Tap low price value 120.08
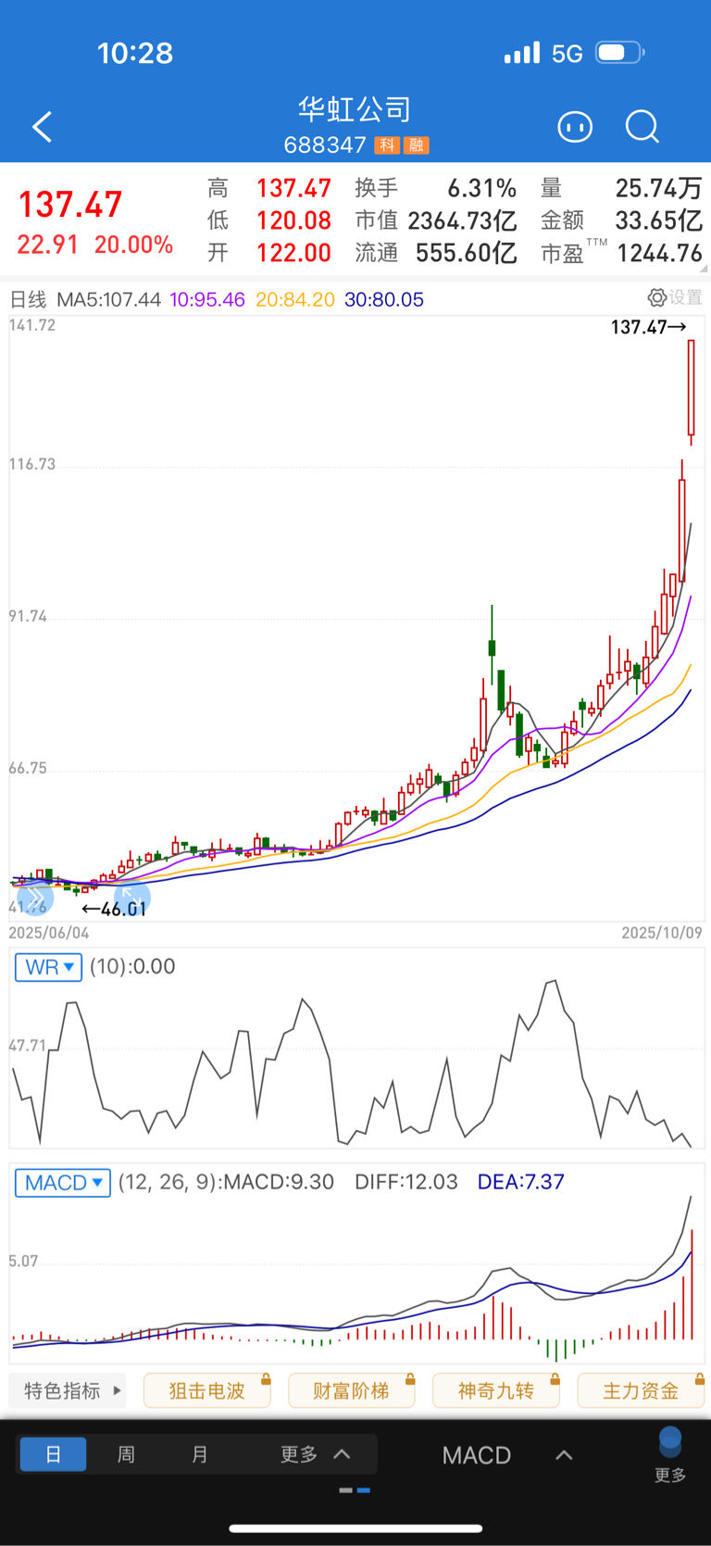The image size is (711, 1546). (293, 220)
